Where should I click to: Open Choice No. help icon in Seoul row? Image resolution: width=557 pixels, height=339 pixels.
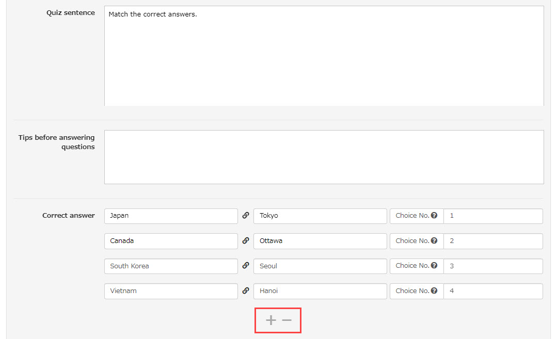click(434, 266)
